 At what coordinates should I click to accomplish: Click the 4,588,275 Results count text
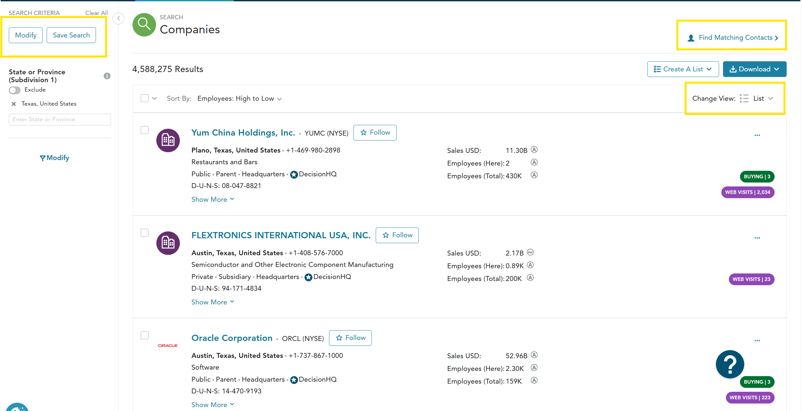click(168, 69)
